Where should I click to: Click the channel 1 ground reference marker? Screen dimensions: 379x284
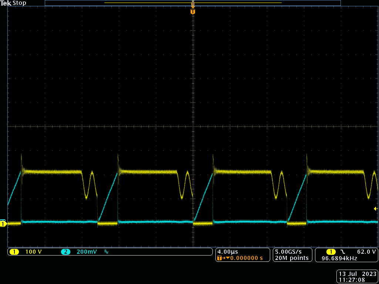pyautogui.click(x=3, y=224)
